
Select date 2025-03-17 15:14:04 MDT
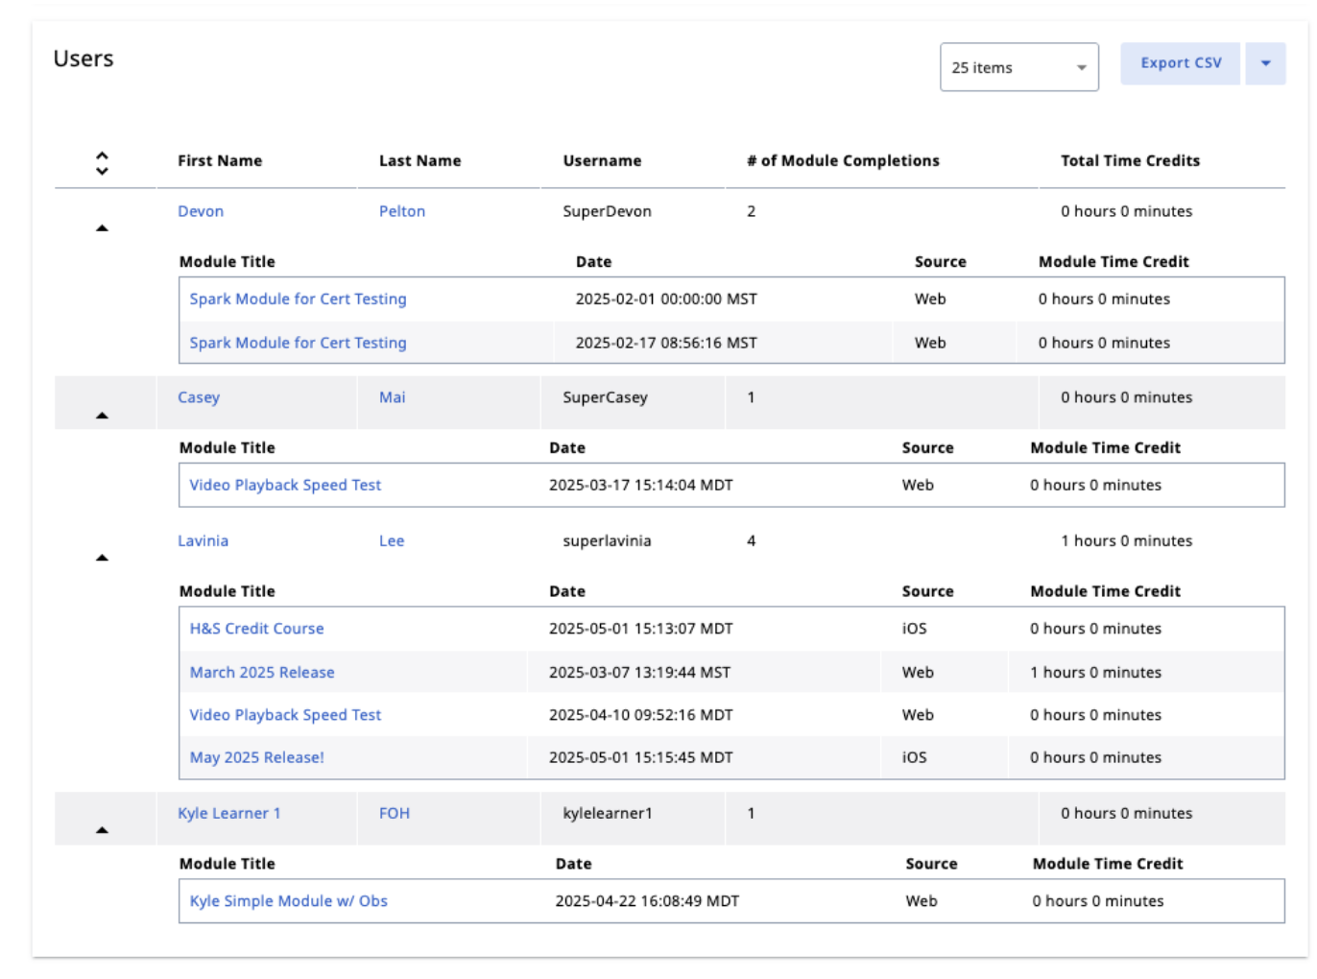tap(641, 486)
